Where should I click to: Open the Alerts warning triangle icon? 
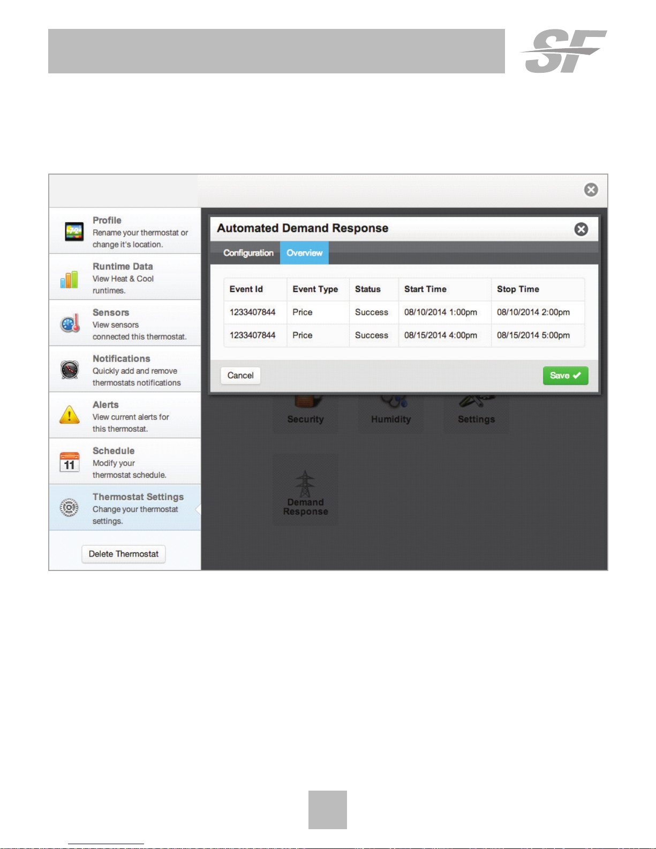(x=70, y=415)
